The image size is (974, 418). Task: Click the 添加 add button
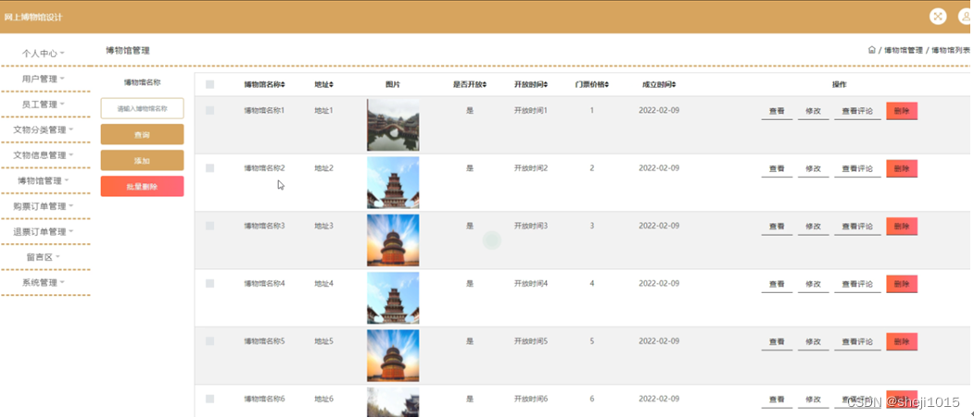pyautogui.click(x=142, y=160)
